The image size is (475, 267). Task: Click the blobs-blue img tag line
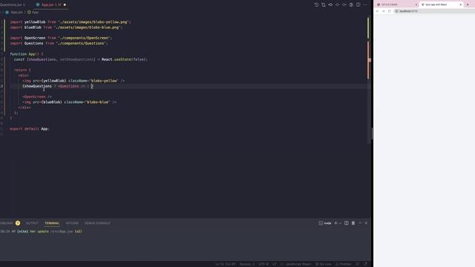(x=69, y=102)
